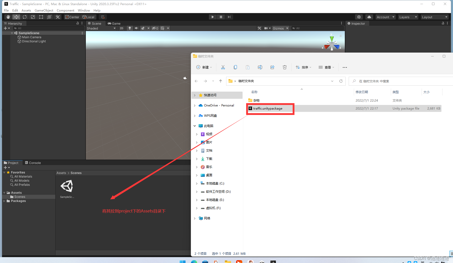Viewport: 453px width, 263px height.
Task: Open the cloud Services icon
Action: coord(369,17)
